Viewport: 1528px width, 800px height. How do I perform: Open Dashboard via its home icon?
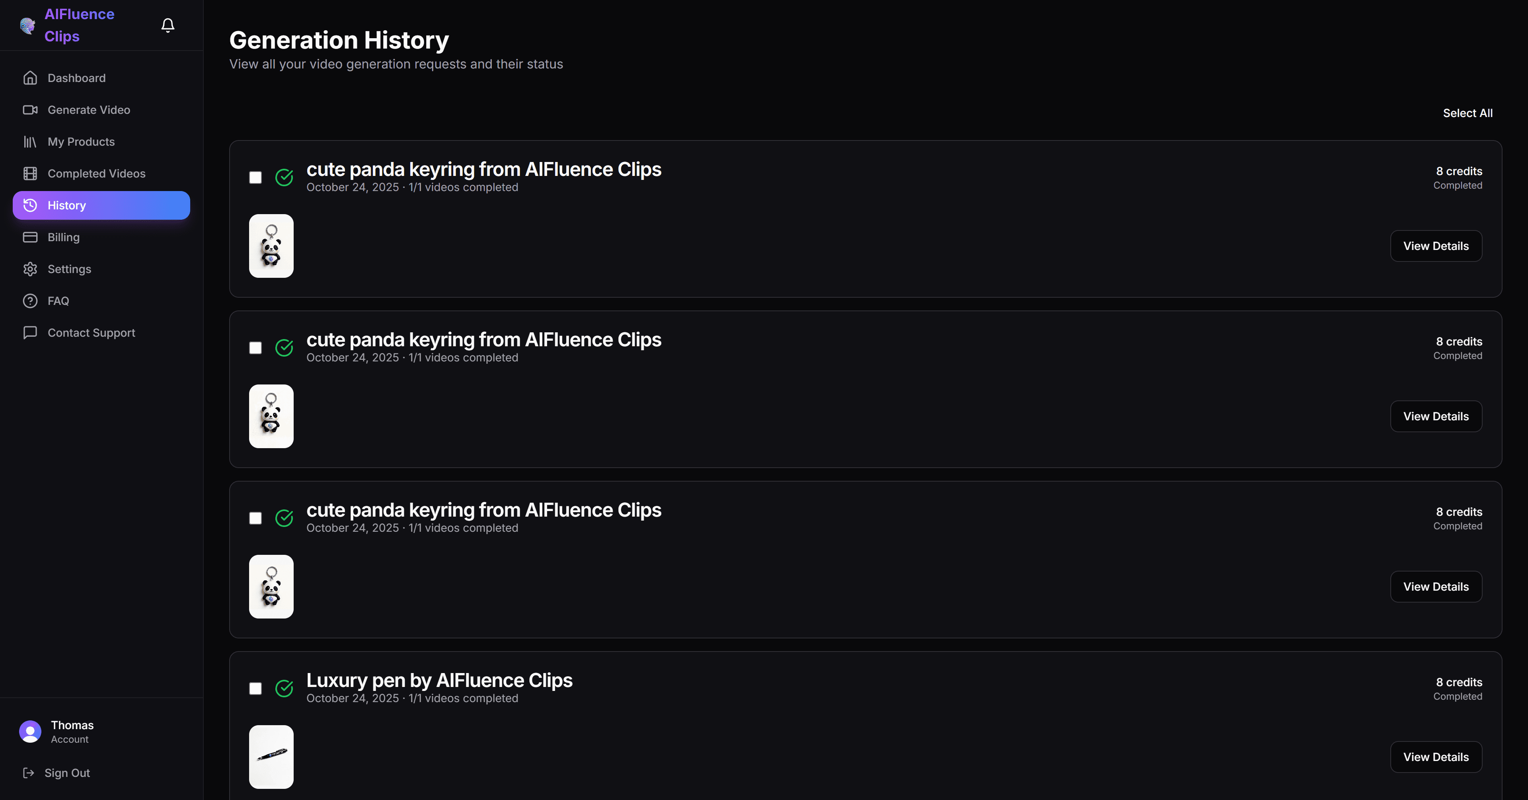pos(30,78)
